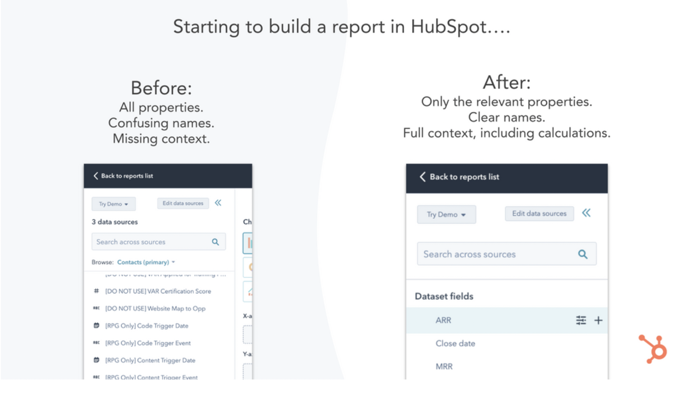
Task: Click back arrow chevron in After panel header
Action: tap(422, 177)
